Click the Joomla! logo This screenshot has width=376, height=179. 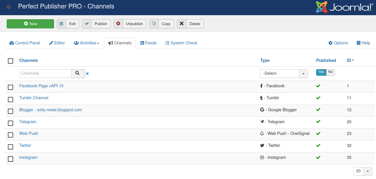pyautogui.click(x=344, y=7)
